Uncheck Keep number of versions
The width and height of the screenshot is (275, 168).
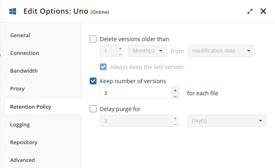tap(93, 81)
